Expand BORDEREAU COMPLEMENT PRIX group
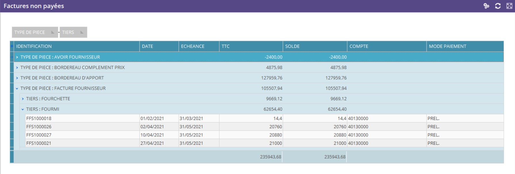 pyautogui.click(x=17, y=67)
